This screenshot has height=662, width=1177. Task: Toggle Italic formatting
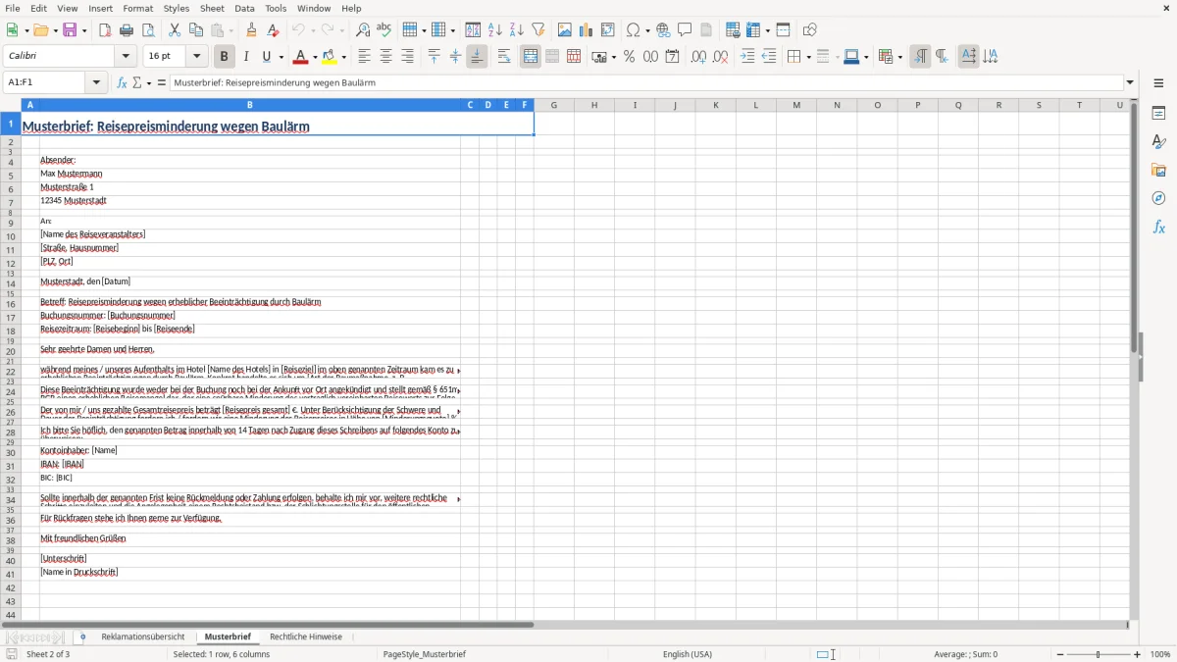click(x=245, y=57)
